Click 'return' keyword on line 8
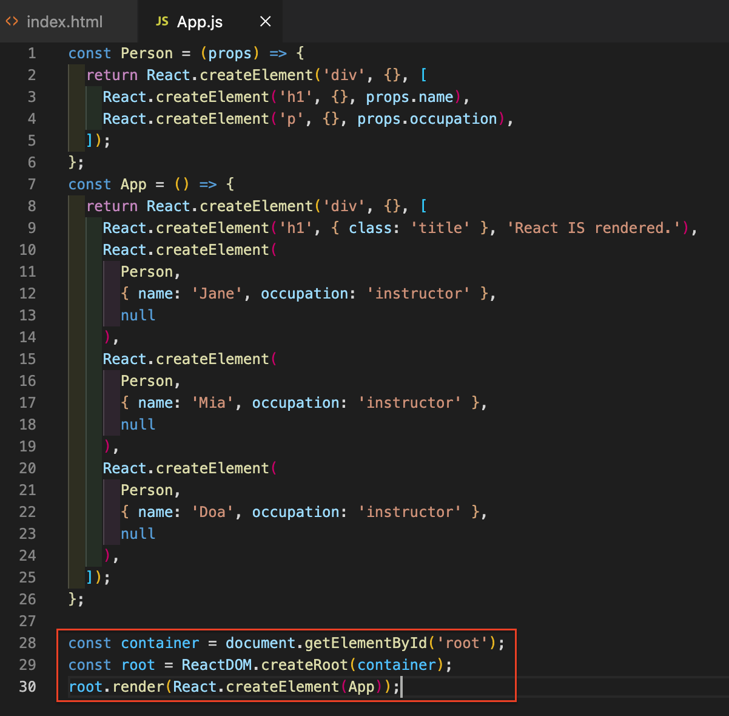729x716 pixels. coord(112,206)
